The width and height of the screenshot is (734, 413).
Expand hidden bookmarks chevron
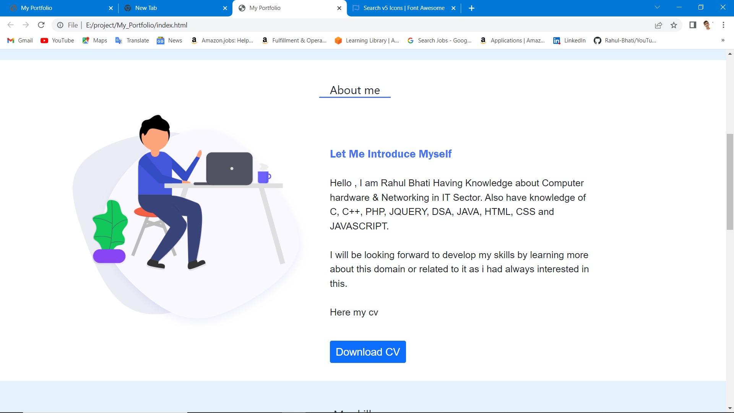723,40
